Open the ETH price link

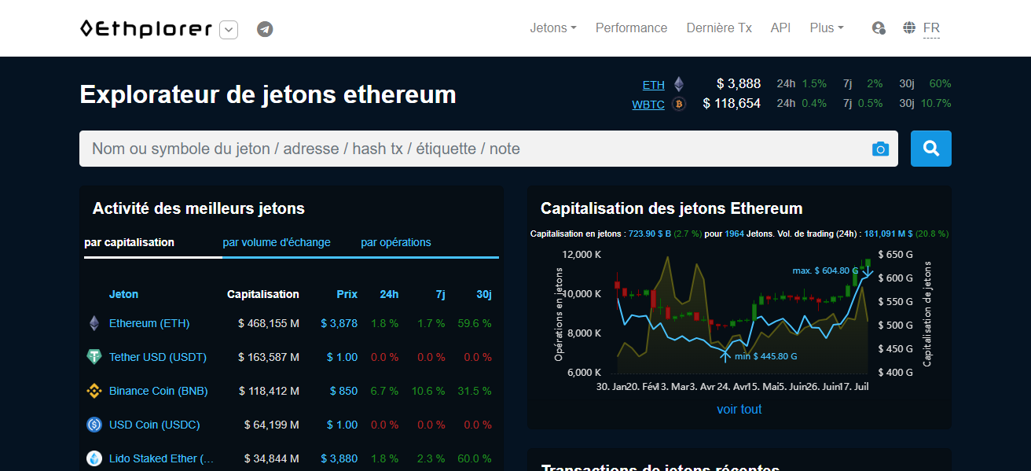click(x=653, y=85)
